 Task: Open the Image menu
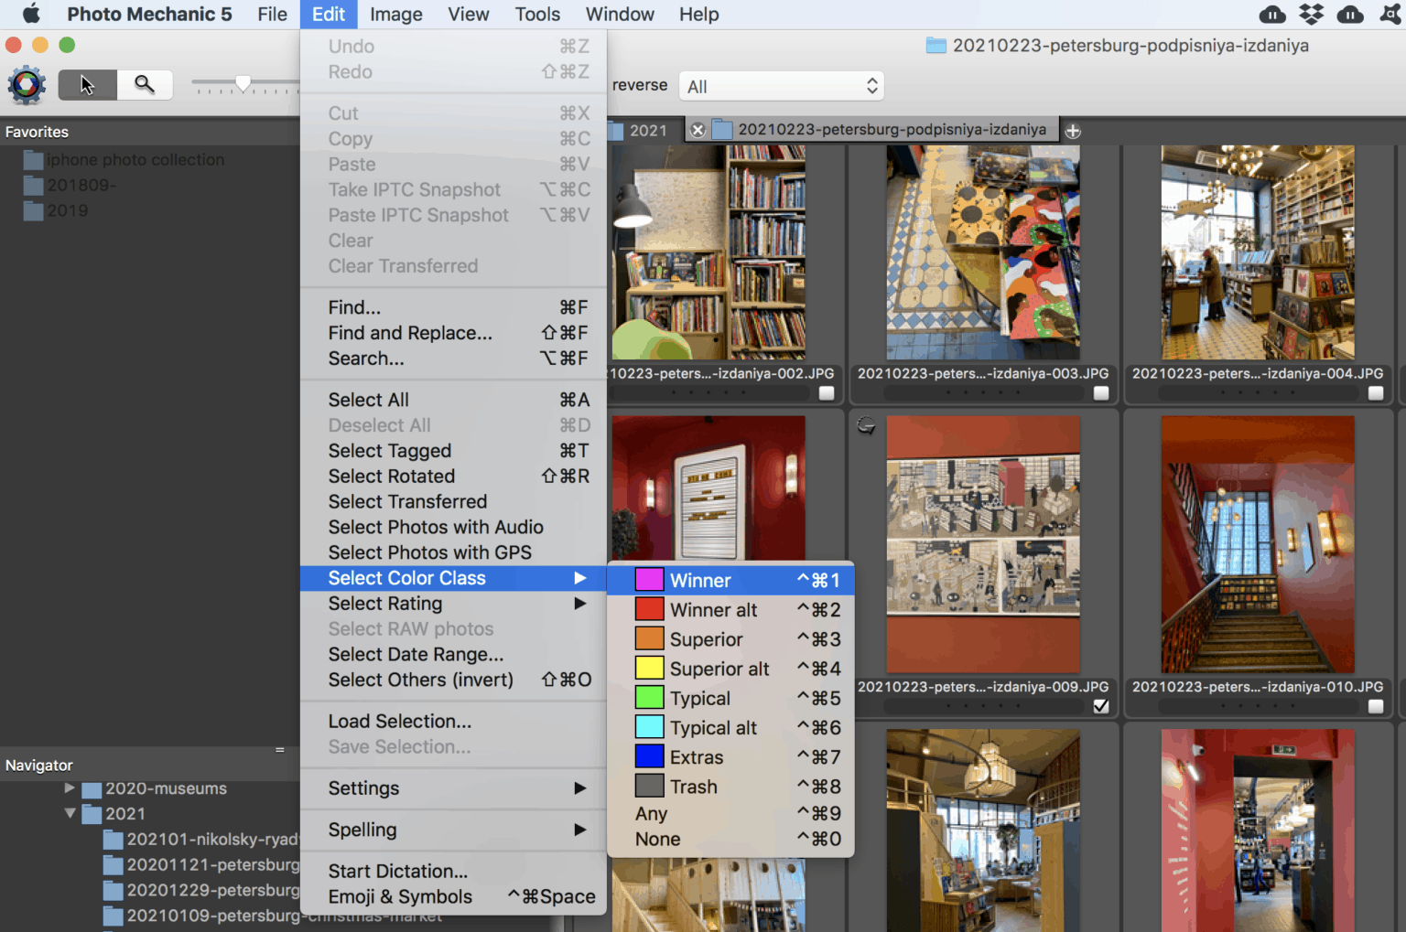[x=395, y=14]
